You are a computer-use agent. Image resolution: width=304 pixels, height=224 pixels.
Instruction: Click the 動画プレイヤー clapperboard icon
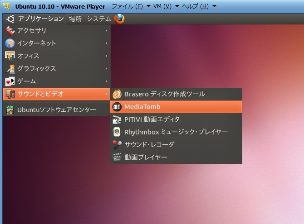tap(117, 157)
